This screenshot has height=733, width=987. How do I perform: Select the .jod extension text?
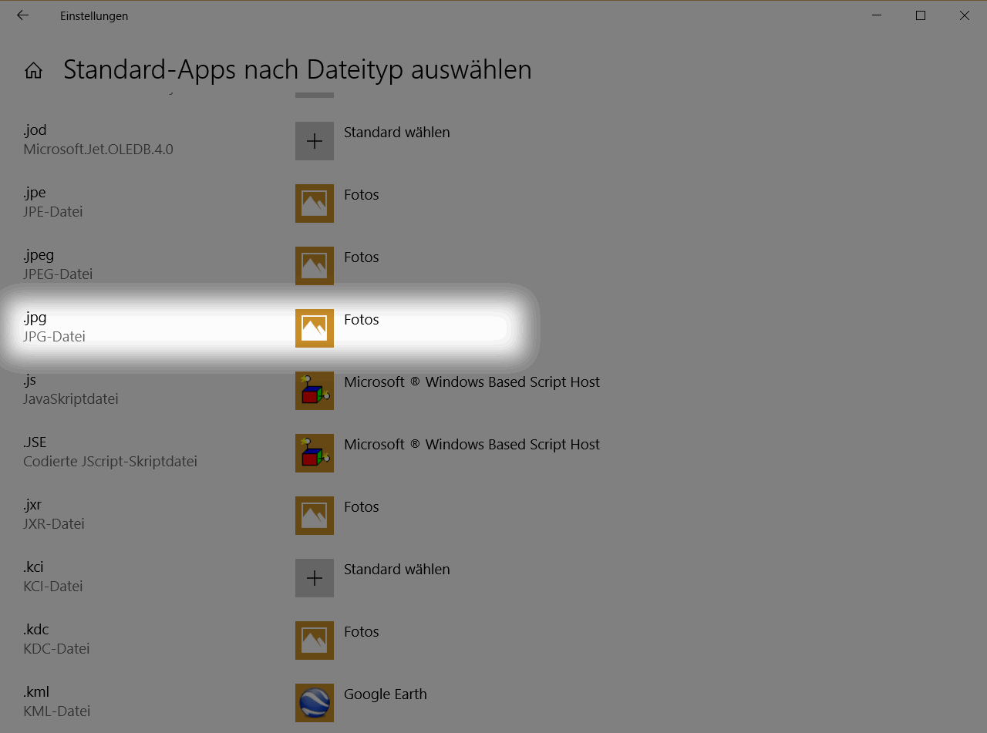(35, 129)
